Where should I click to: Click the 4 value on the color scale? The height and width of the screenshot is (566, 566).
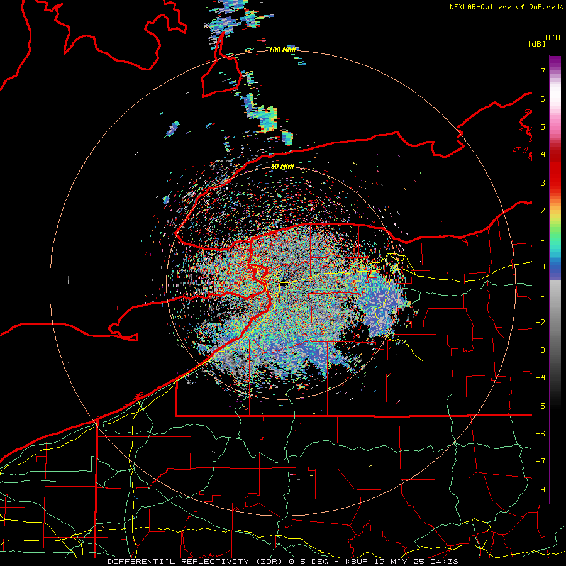(x=543, y=155)
